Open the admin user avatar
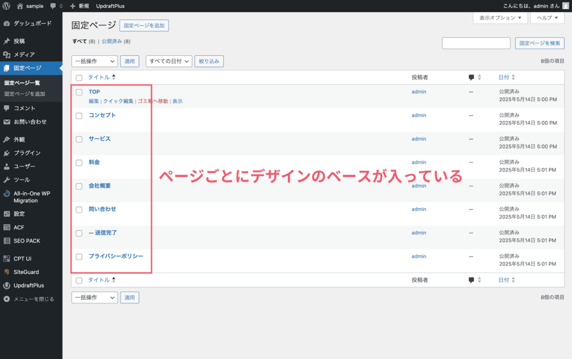This screenshot has width=572, height=359. tap(565, 6)
